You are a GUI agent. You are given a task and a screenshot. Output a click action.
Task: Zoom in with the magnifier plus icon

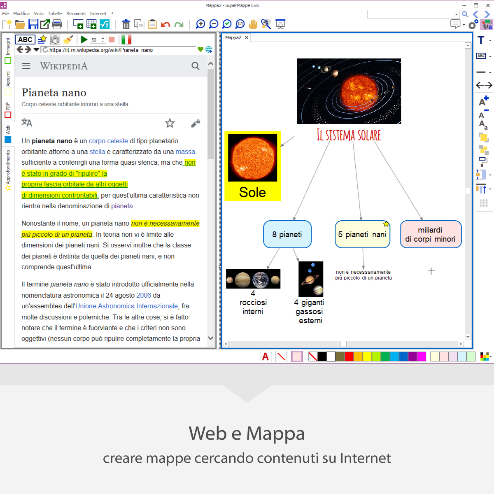pos(200,24)
